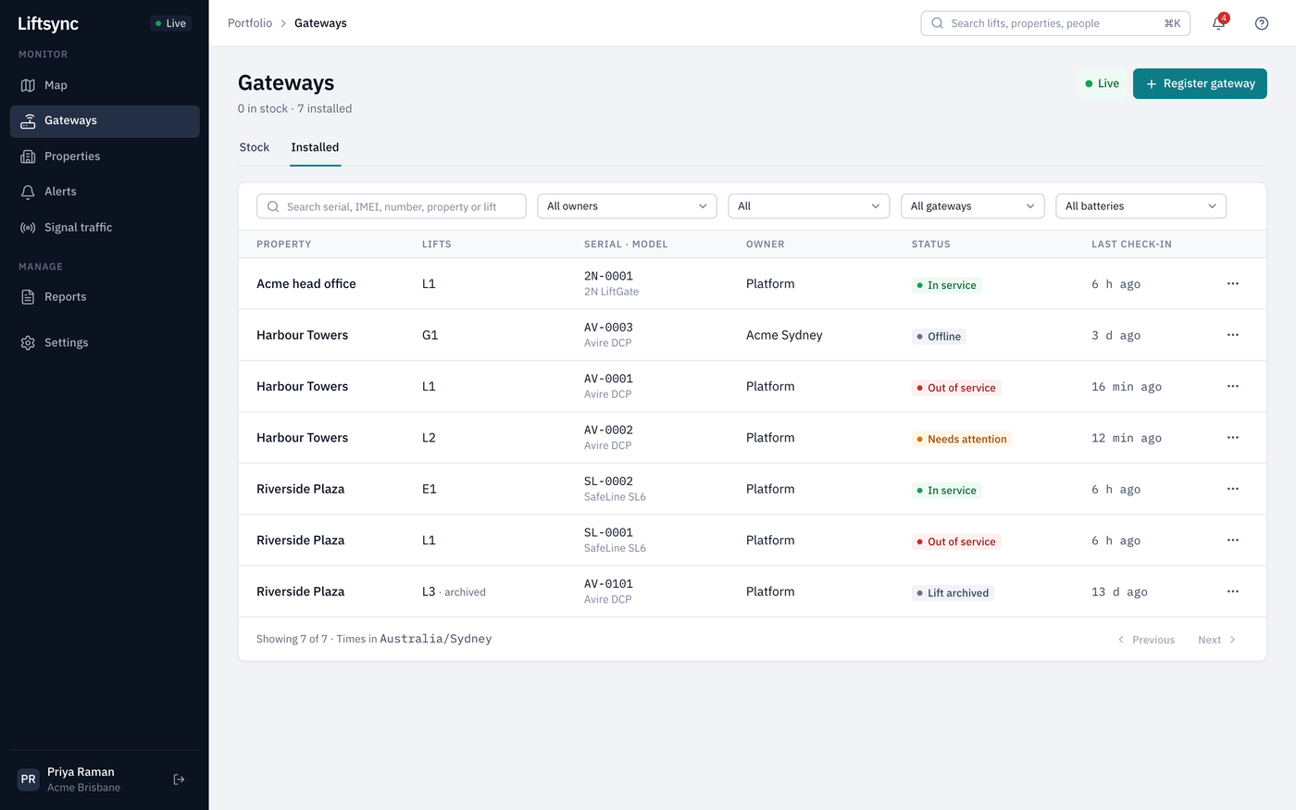The width and height of the screenshot is (1296, 810).
Task: Focus the global search lifts, properties, people field
Action: tap(1055, 23)
